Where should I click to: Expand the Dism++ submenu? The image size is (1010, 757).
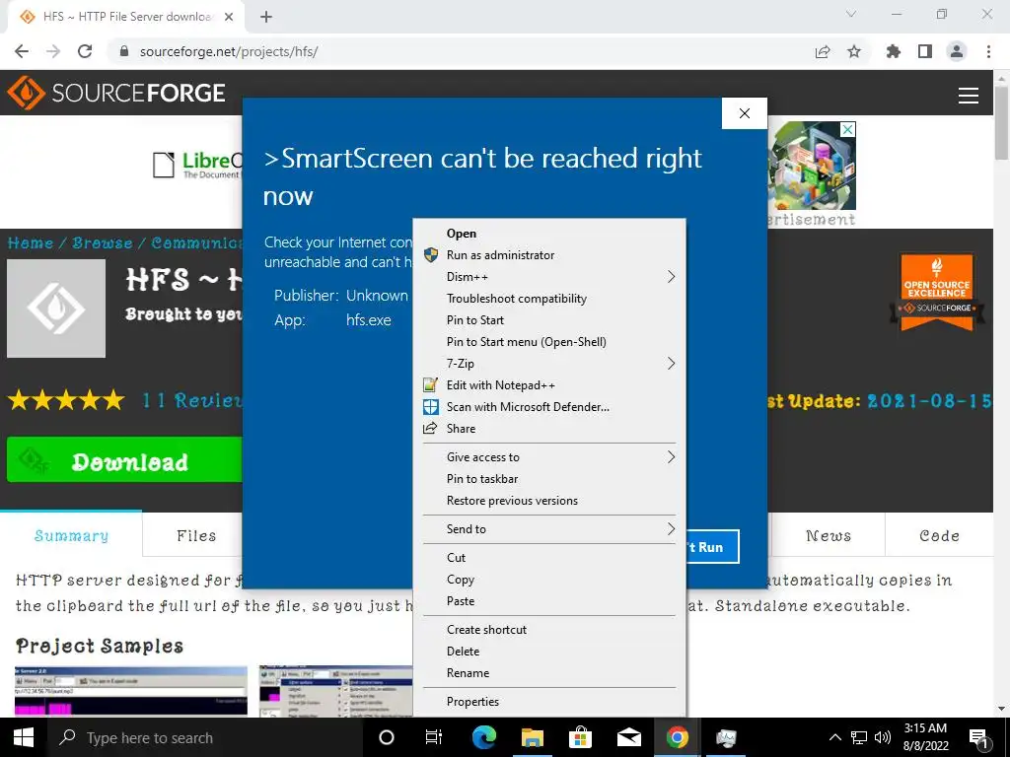(549, 277)
